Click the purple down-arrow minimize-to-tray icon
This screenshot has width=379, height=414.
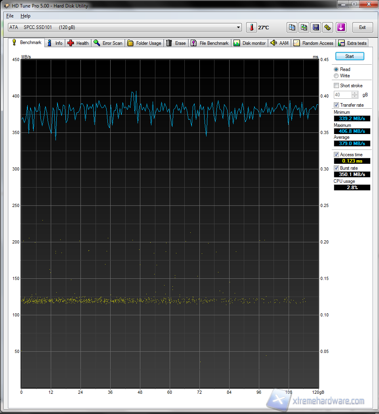pos(341,27)
